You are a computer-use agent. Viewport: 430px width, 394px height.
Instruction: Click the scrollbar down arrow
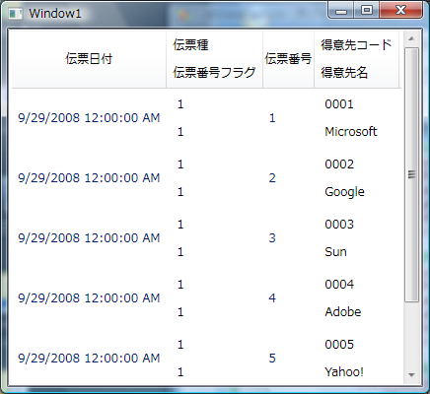(411, 374)
